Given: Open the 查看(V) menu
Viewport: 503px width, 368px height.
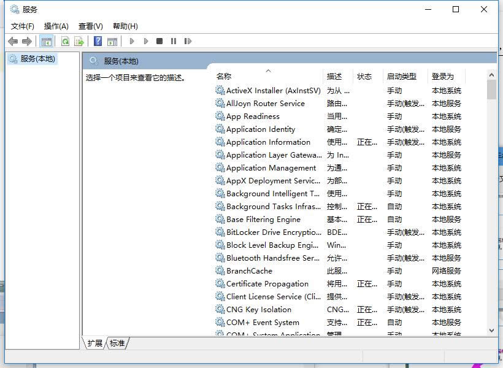Looking at the screenshot, I should coord(90,26).
